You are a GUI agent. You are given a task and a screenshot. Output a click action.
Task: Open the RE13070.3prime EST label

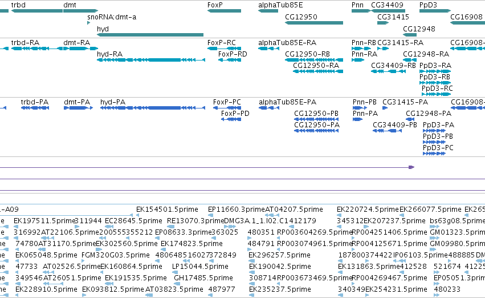click(x=195, y=221)
